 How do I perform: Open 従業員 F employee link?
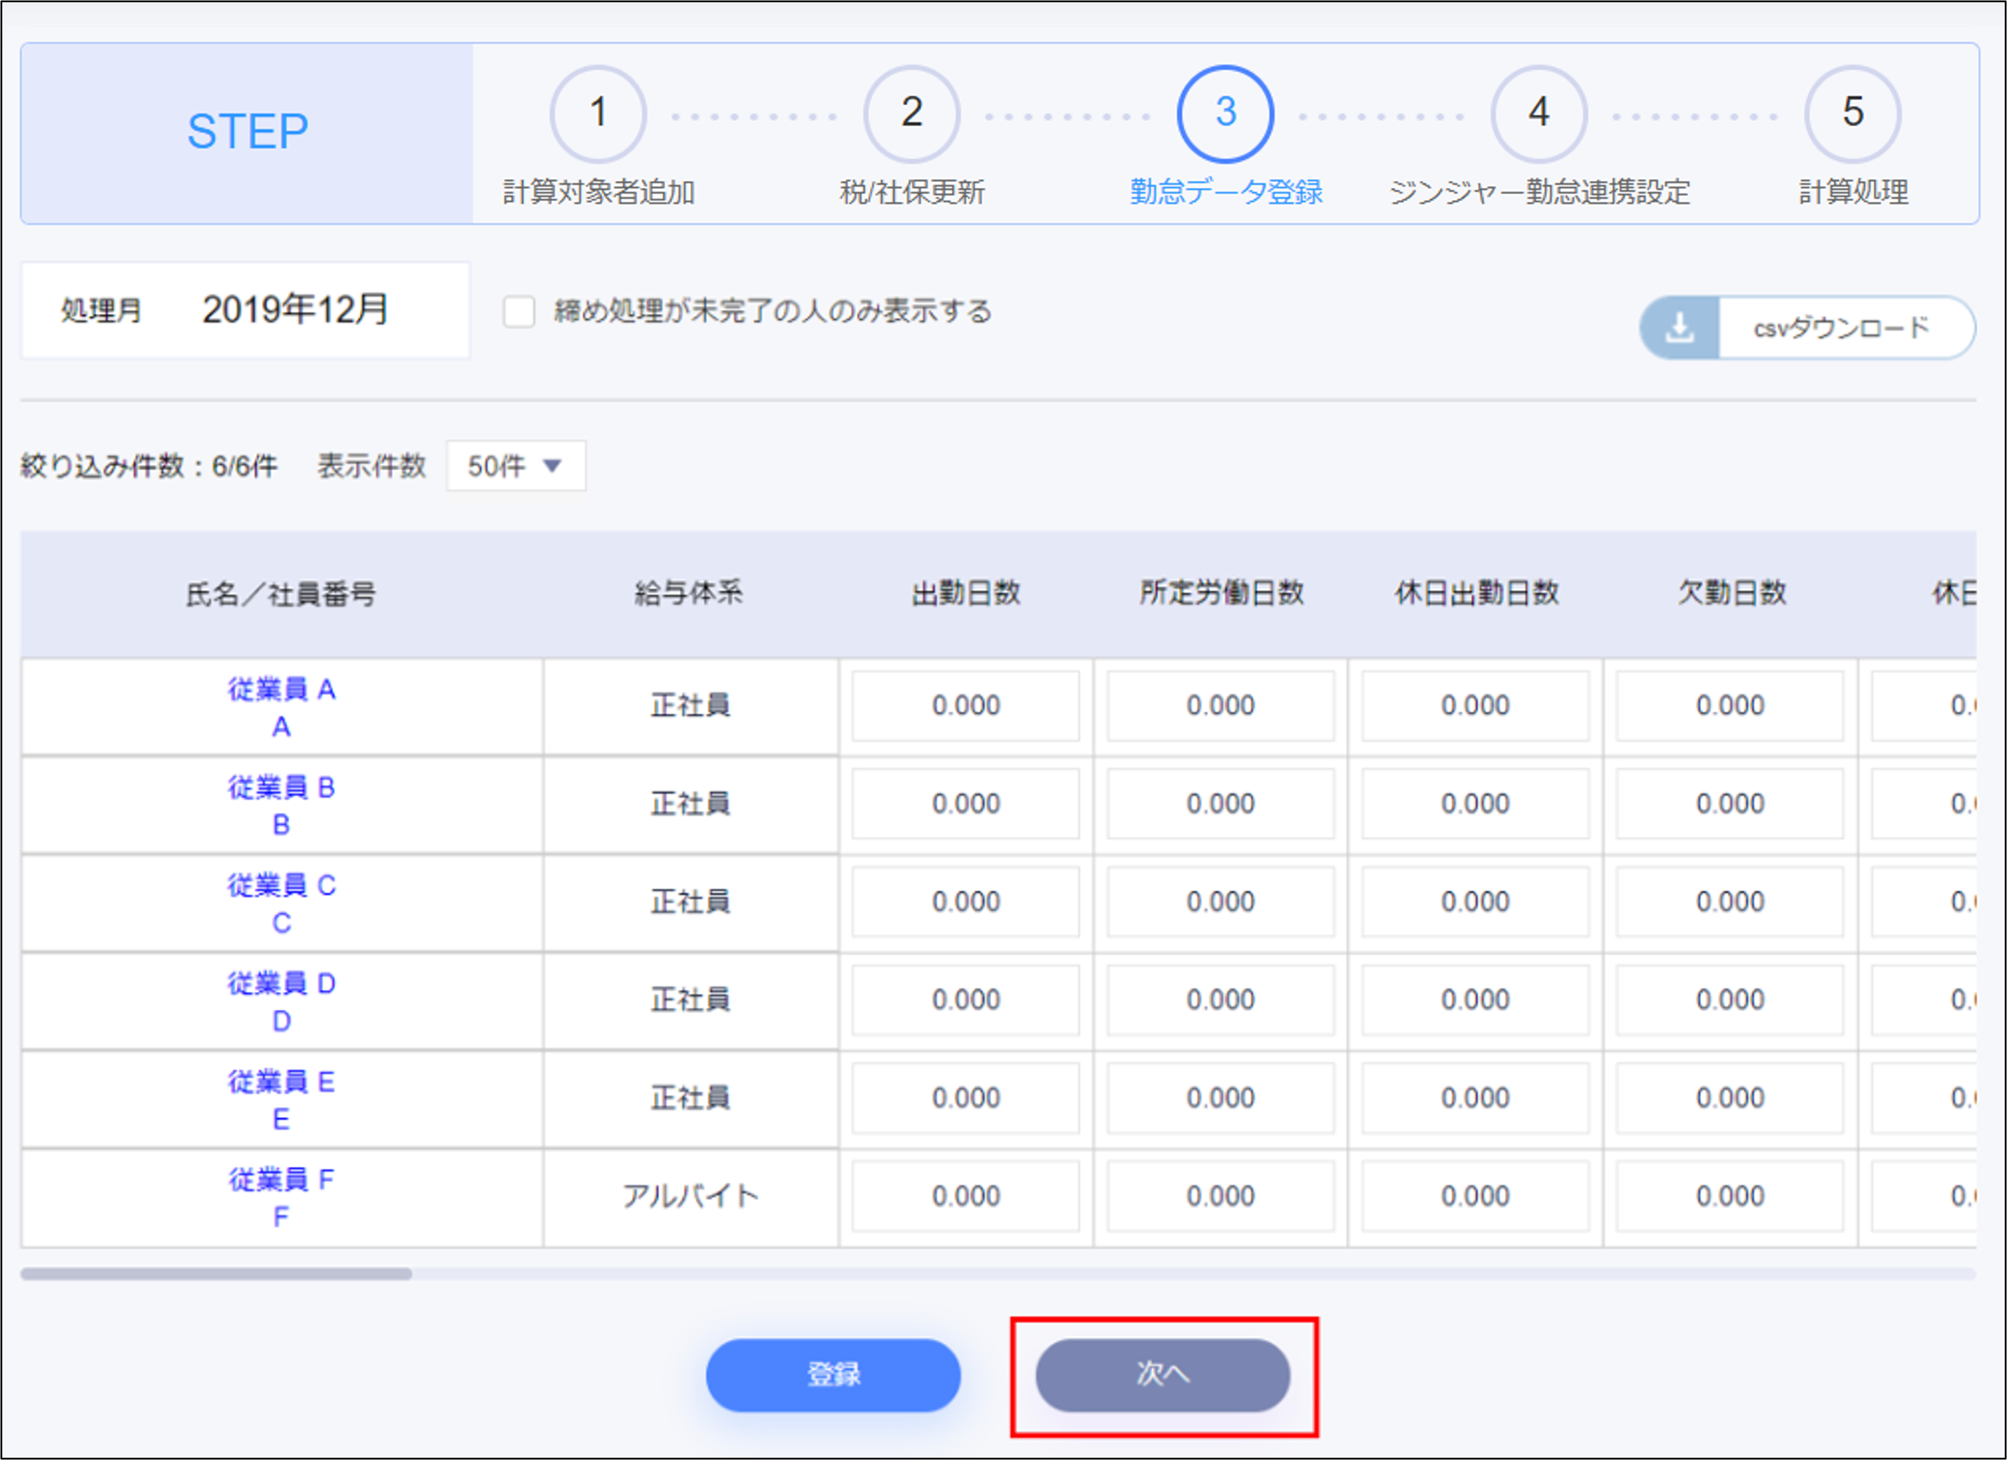click(281, 1180)
